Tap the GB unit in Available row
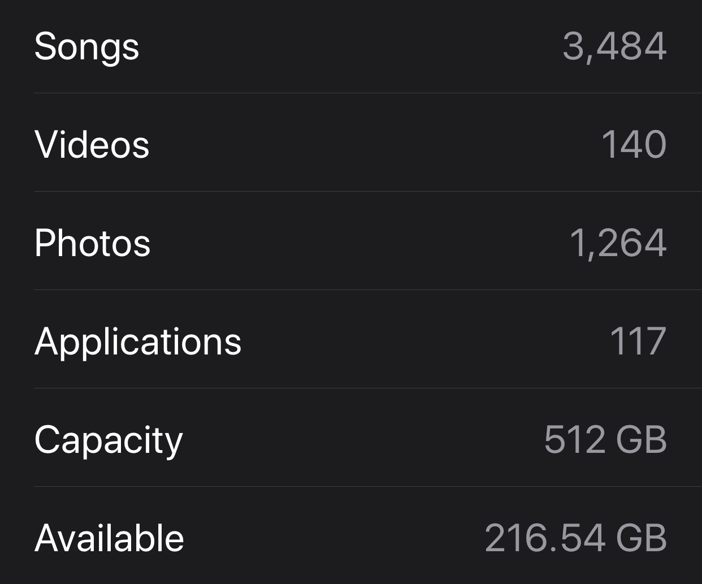 [x=641, y=538]
